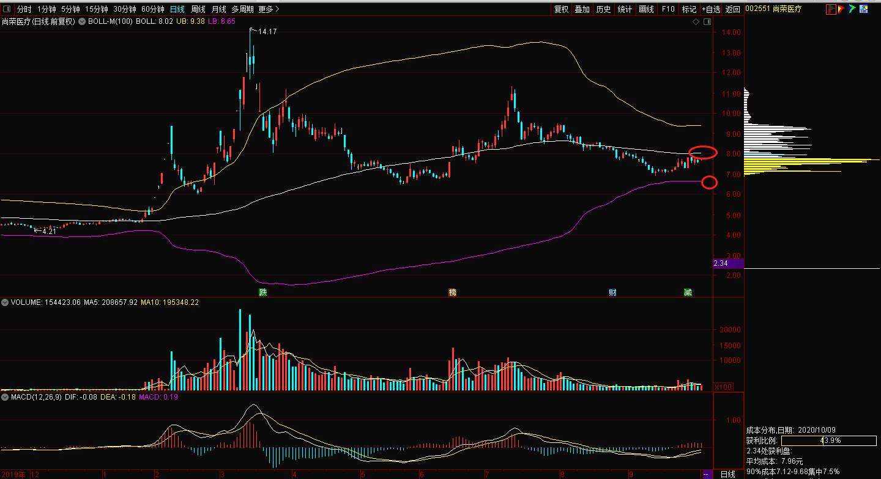Image resolution: width=881 pixels, height=479 pixels.
Task: Click the DIF: -0.08 value
Action: click(x=80, y=398)
